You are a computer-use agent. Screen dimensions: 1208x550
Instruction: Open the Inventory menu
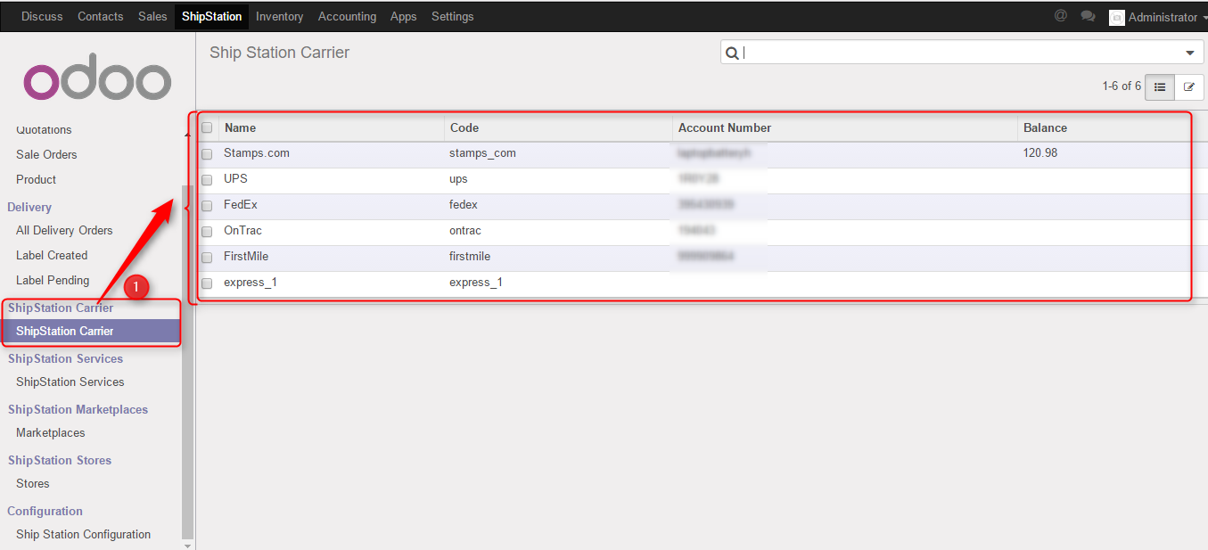[279, 16]
